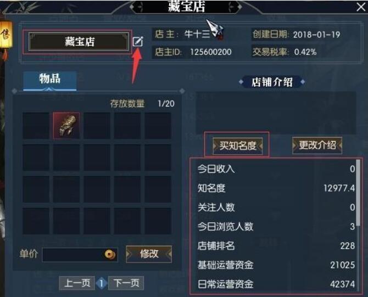Go to 上一页 previous page

coord(77,283)
